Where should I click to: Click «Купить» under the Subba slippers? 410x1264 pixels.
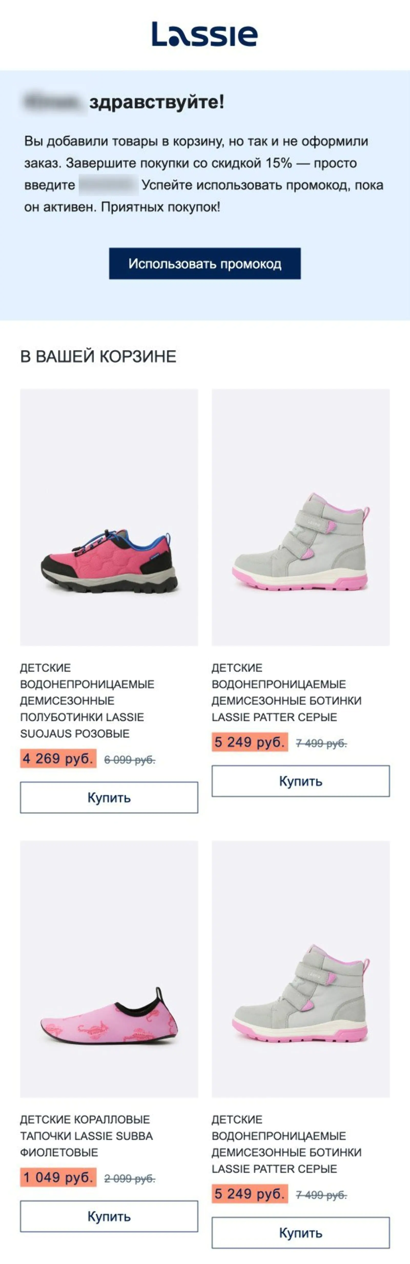(x=109, y=1216)
